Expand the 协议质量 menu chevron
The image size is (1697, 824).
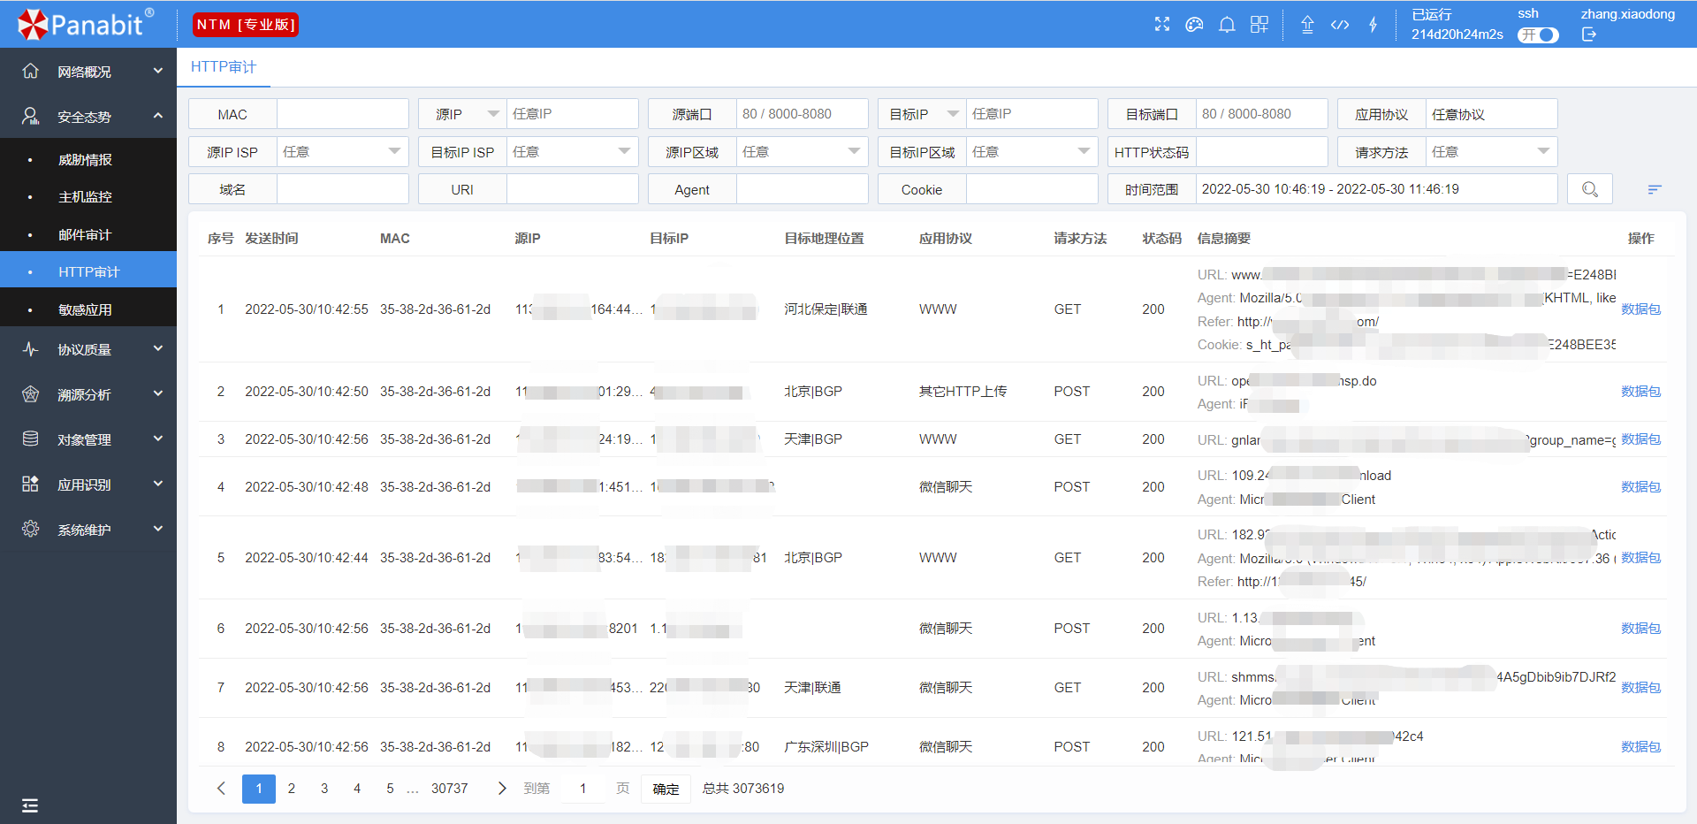coord(158,349)
